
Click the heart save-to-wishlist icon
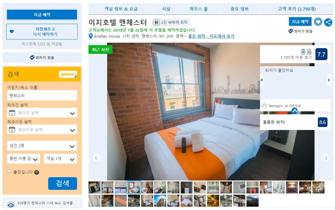coord(318,22)
